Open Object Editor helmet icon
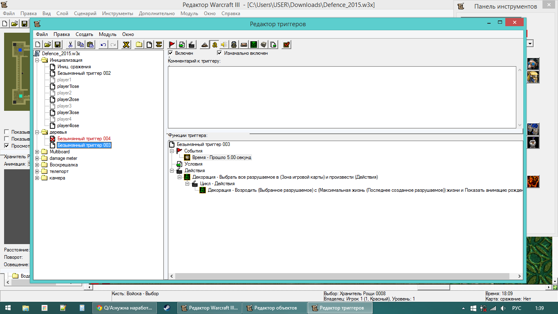Viewport: 558px width, 314px height. tap(234, 45)
